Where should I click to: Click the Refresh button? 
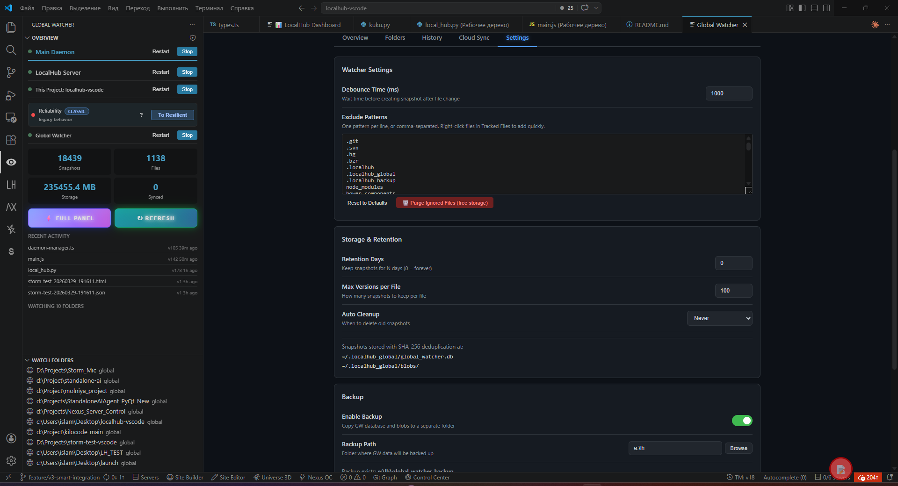156,218
